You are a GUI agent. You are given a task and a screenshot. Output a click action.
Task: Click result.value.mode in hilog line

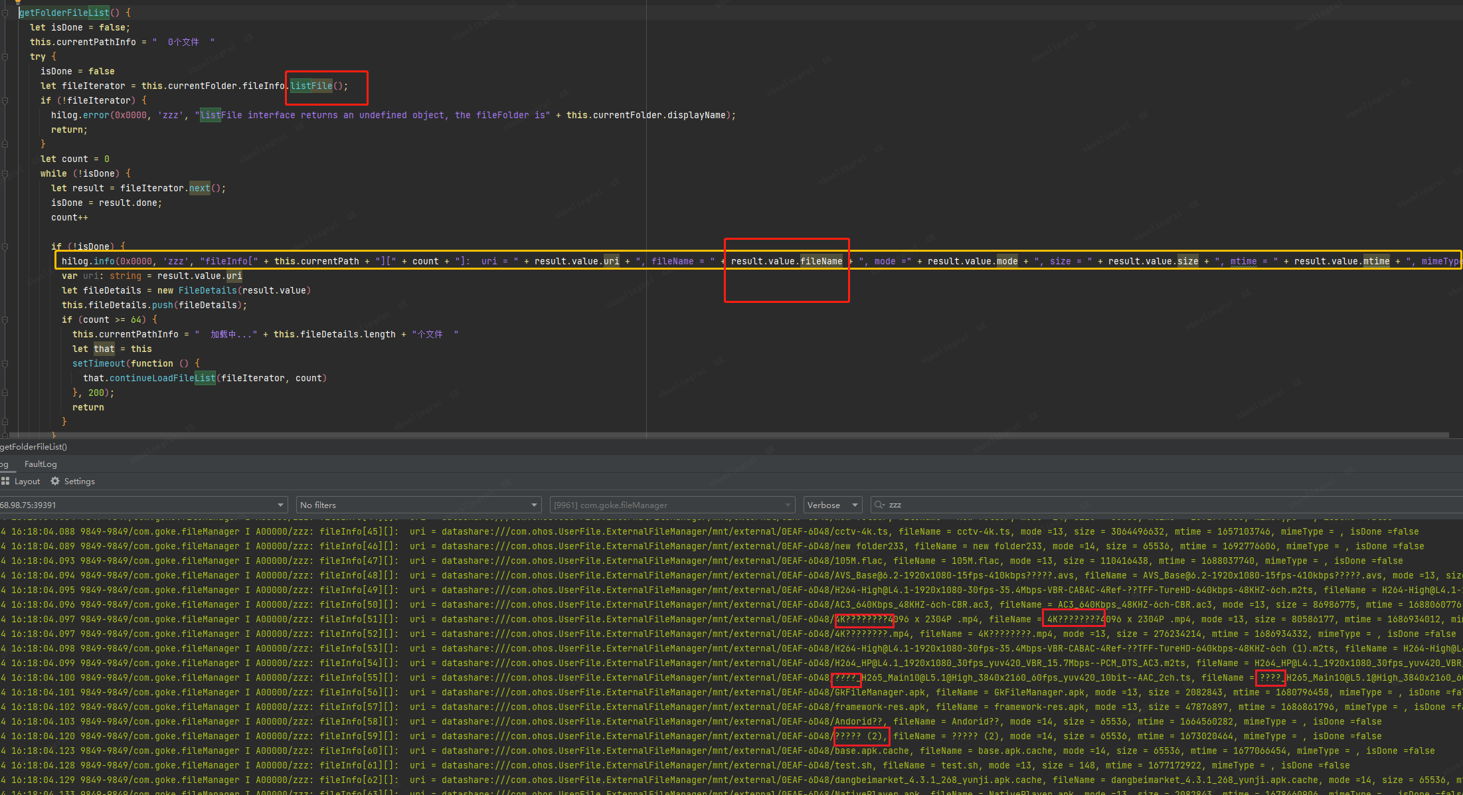(x=972, y=261)
